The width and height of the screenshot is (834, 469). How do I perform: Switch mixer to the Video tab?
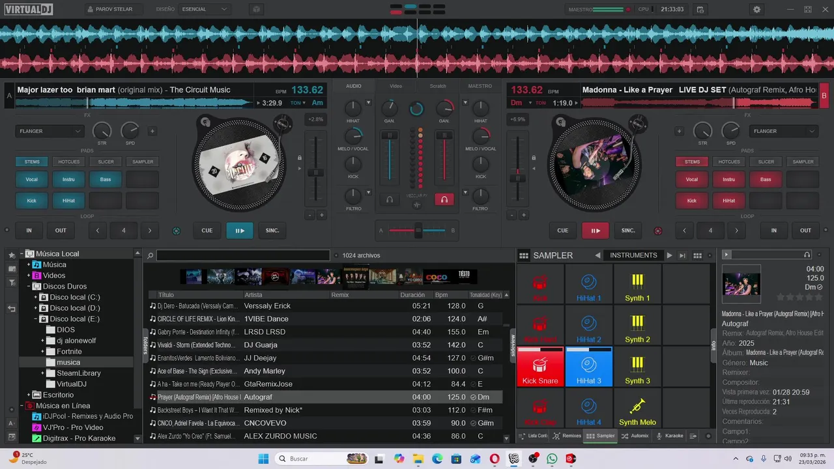coord(395,86)
